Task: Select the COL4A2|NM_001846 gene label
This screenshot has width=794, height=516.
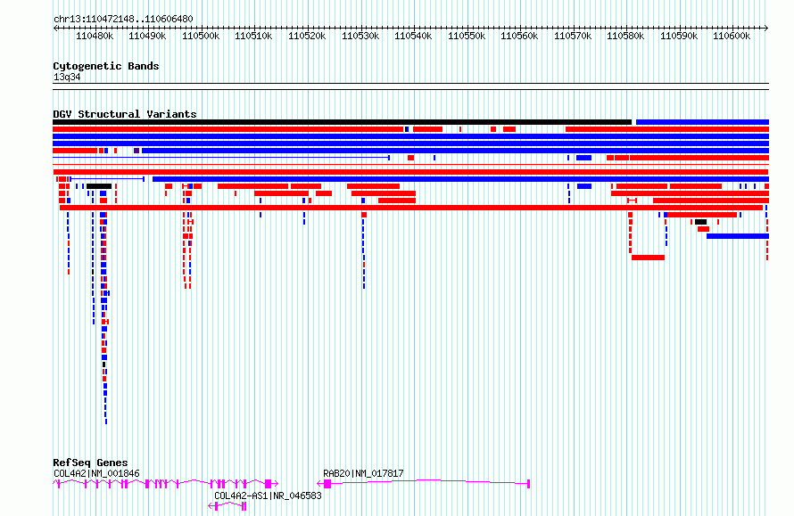Action: 96,473
